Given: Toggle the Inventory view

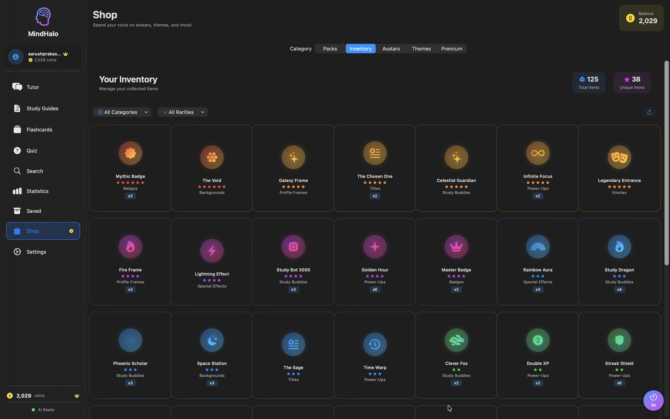Looking at the screenshot, I should point(360,48).
